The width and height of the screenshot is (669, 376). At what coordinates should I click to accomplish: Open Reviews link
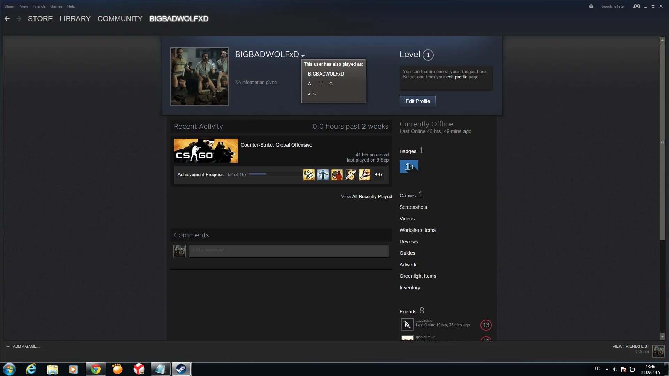[x=409, y=242]
